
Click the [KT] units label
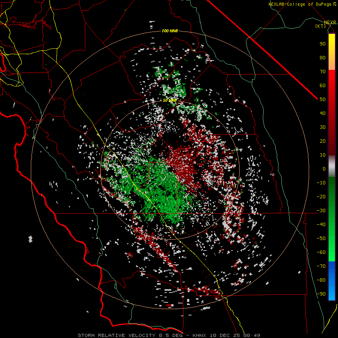tap(321, 26)
